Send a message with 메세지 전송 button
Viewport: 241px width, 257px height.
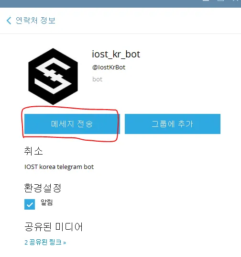[x=72, y=124]
